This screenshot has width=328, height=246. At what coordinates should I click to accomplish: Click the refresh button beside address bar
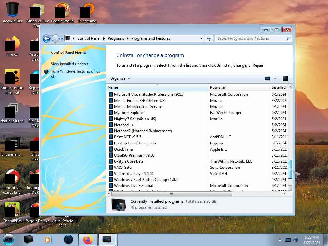click(209, 38)
